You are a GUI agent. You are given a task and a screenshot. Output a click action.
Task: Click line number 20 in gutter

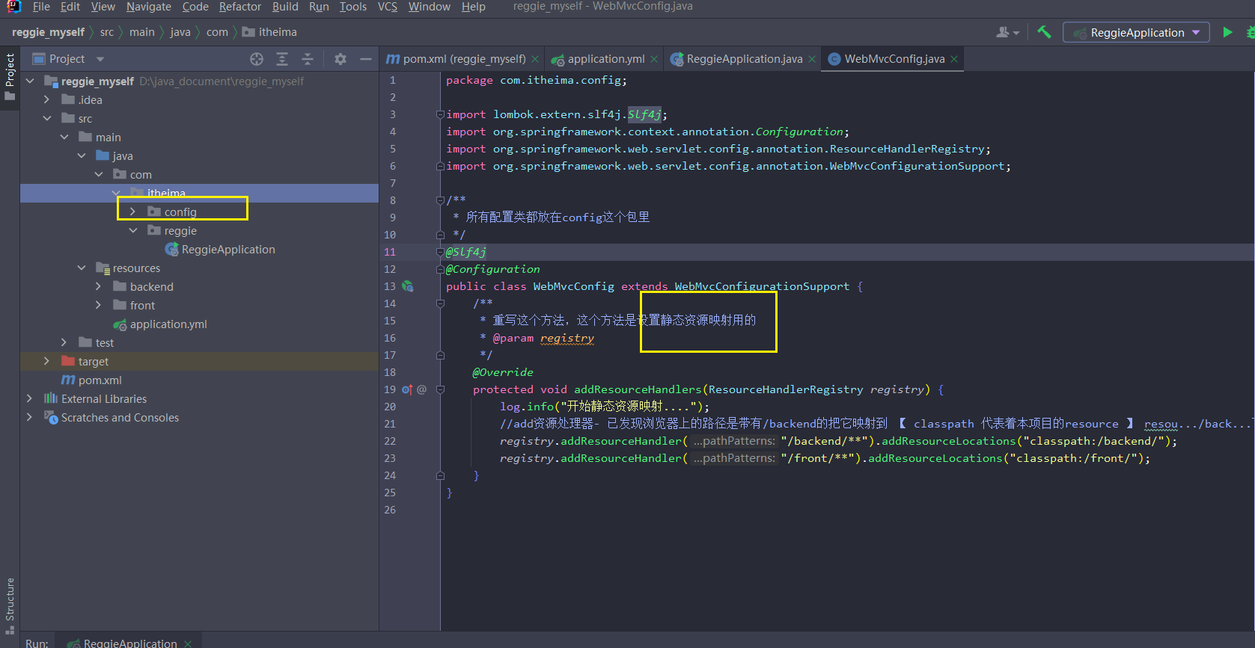point(390,407)
